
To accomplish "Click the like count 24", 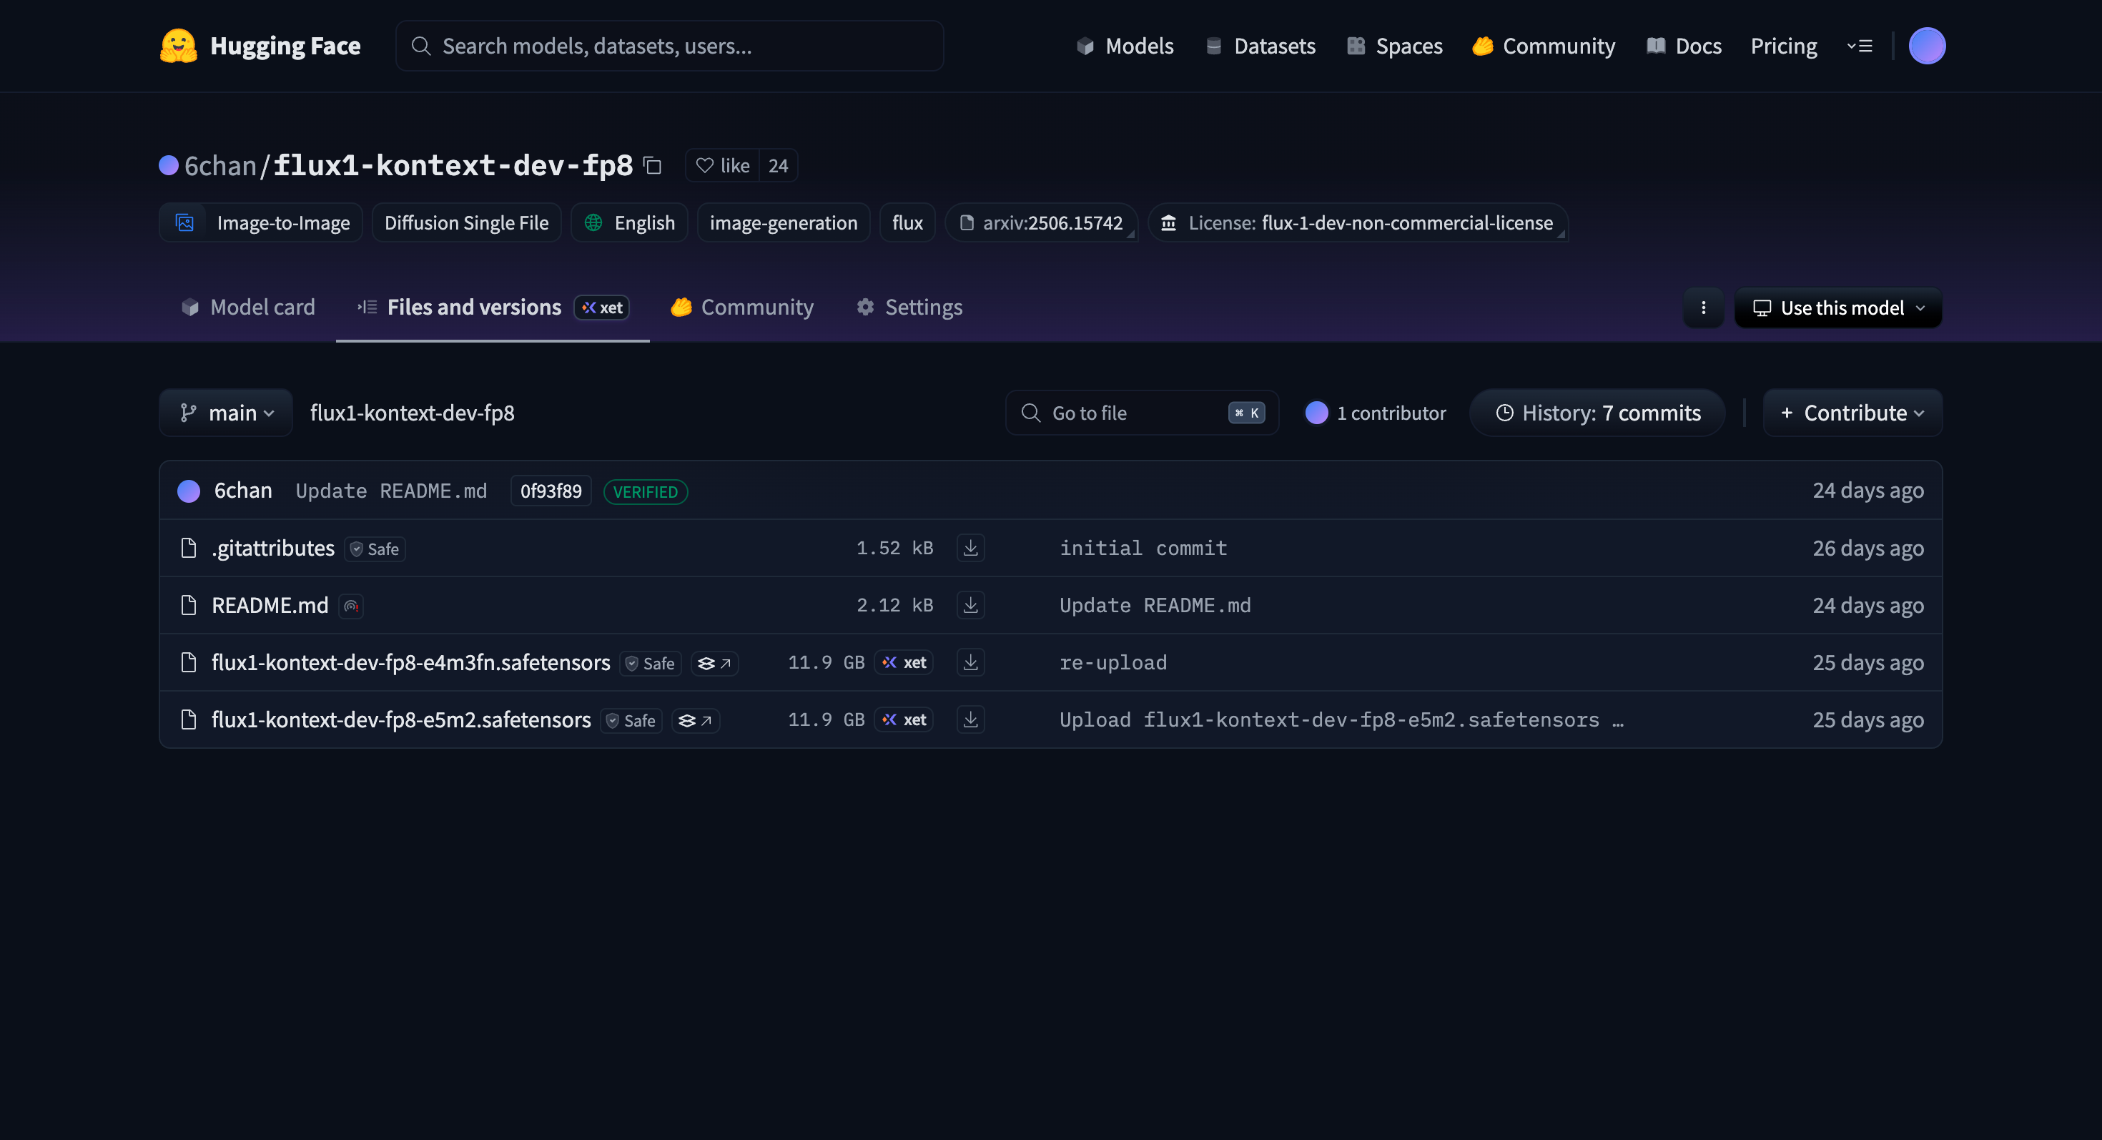I will (x=778, y=166).
